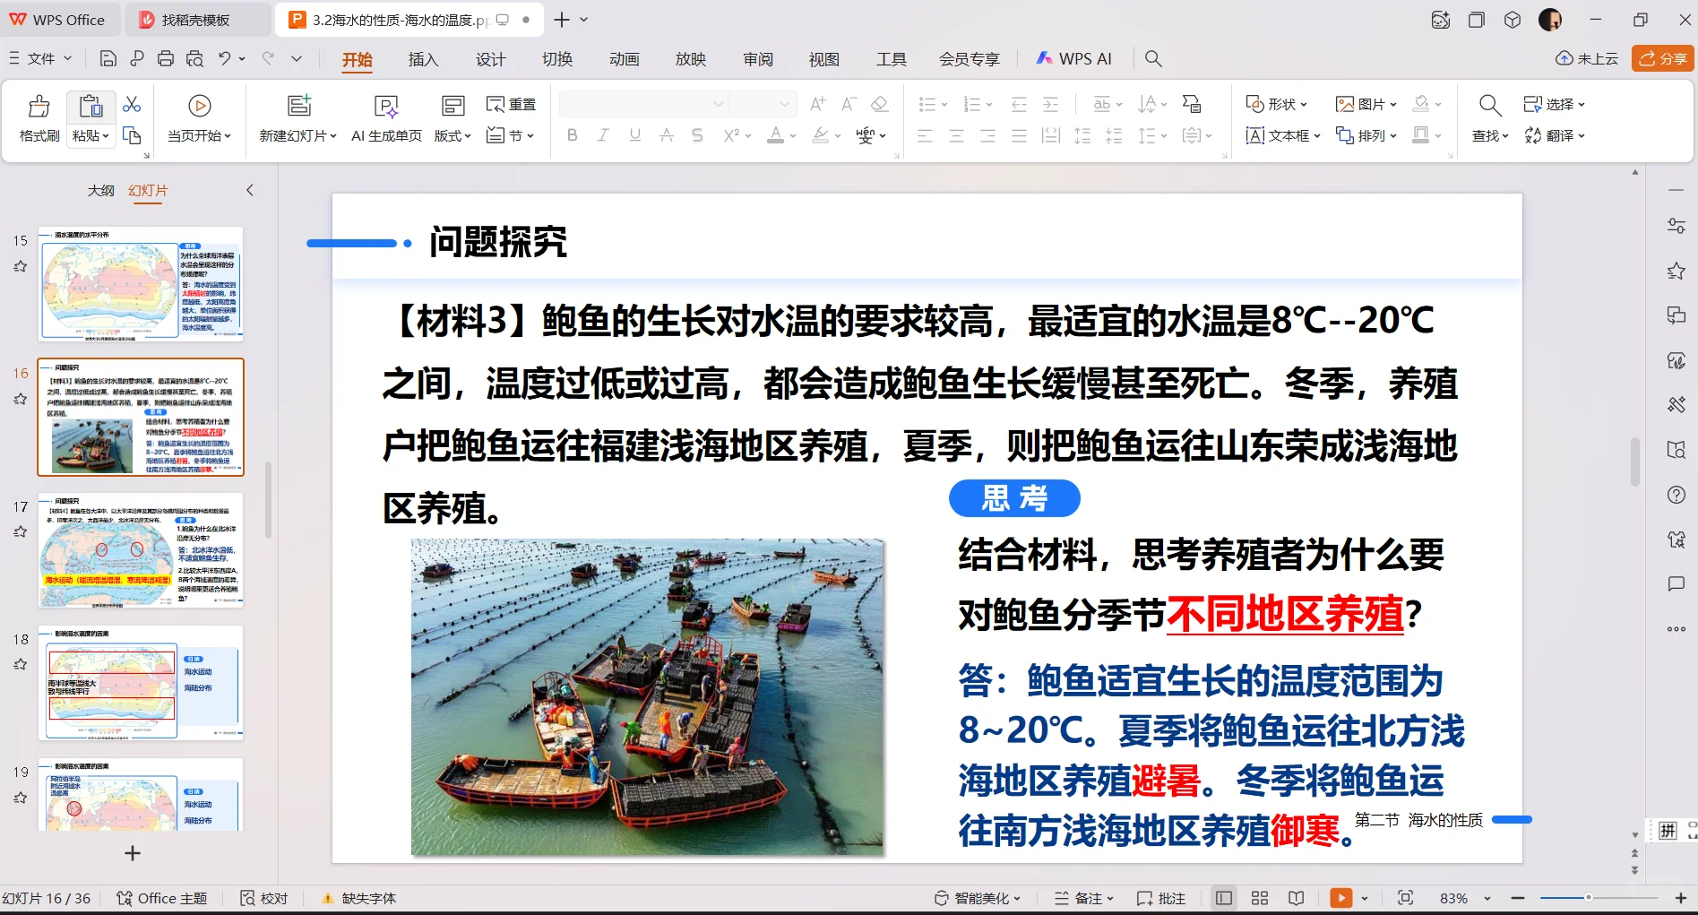
Task: Open the 审阅 (Review) ribbon tab
Action: [x=758, y=59]
